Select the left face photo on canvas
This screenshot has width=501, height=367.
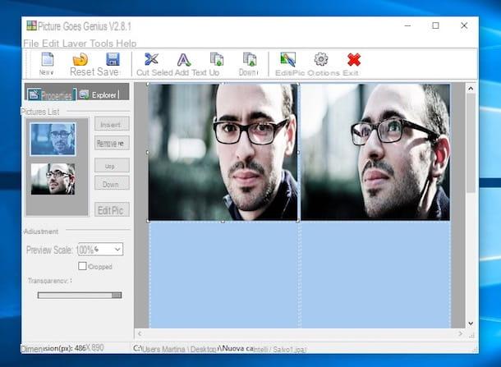click(x=223, y=152)
